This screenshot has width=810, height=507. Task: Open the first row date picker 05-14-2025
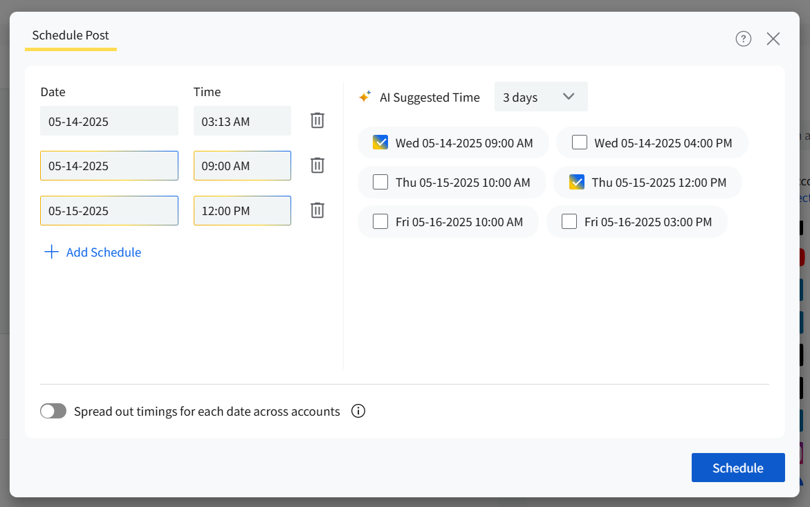tap(109, 121)
